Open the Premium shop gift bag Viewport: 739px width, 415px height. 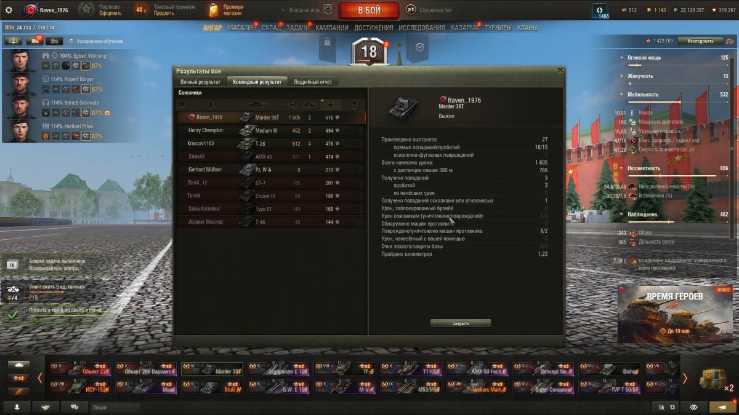click(213, 10)
